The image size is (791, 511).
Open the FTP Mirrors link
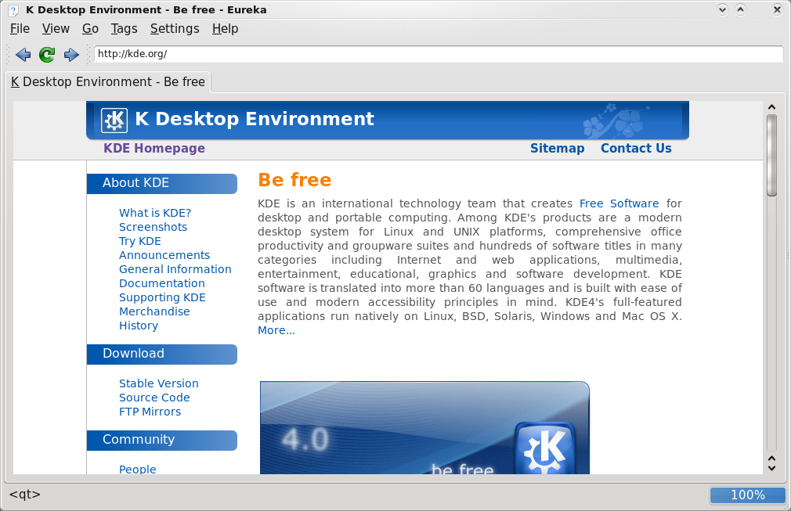pos(150,412)
